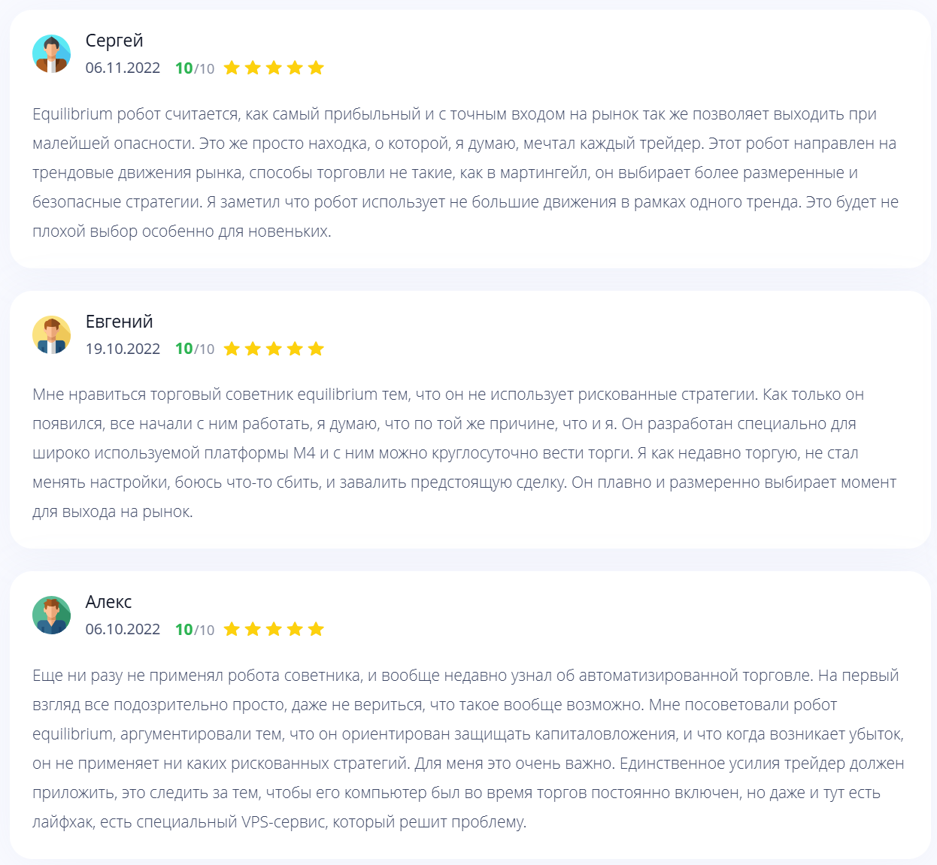This screenshot has height=865, width=937.
Task: Click the first star in Сергей's rating
Action: (232, 68)
